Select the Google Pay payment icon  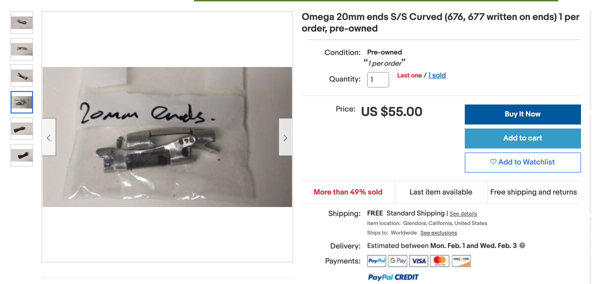click(398, 261)
